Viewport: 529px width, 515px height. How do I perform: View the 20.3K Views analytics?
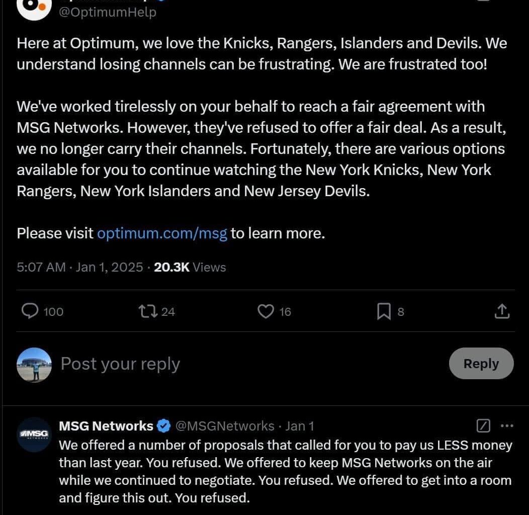pyautogui.click(x=190, y=267)
